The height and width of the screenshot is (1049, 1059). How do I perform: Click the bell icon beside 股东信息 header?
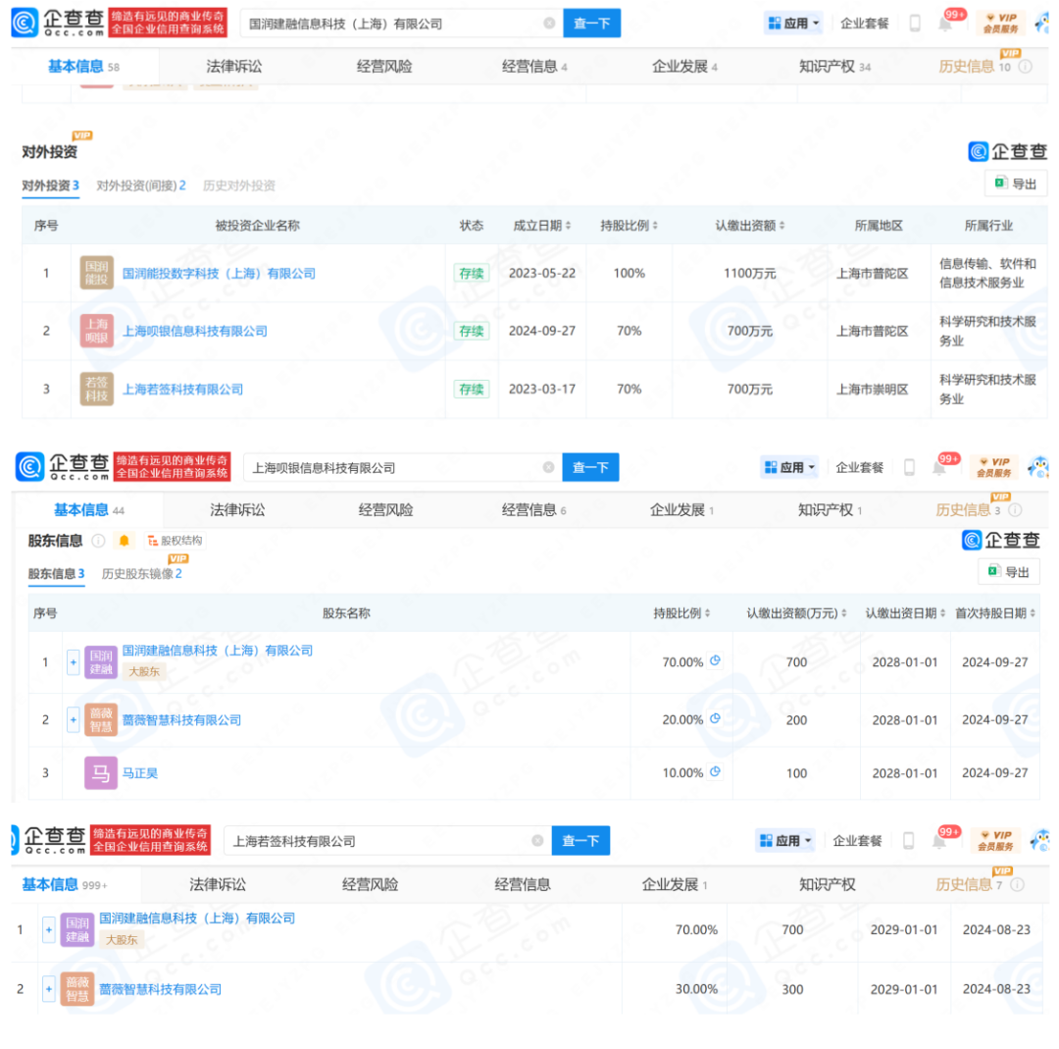123,541
